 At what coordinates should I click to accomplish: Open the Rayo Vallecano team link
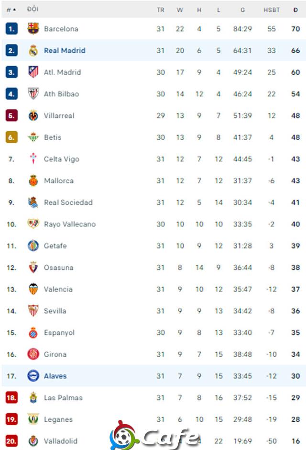[70, 224]
